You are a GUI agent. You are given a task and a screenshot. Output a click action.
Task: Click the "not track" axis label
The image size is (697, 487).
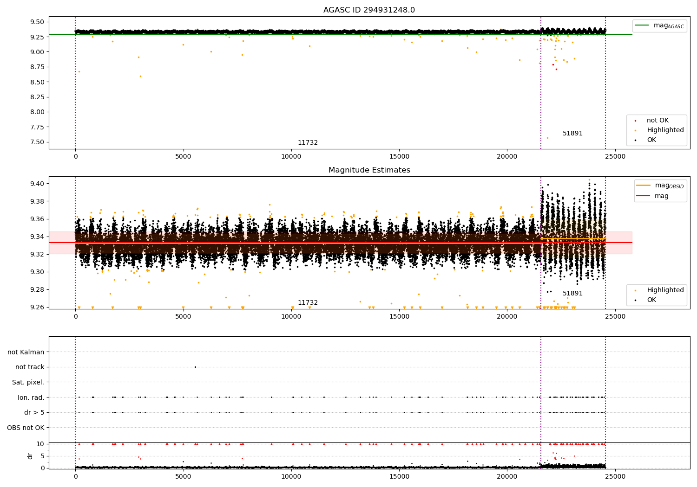30,367
